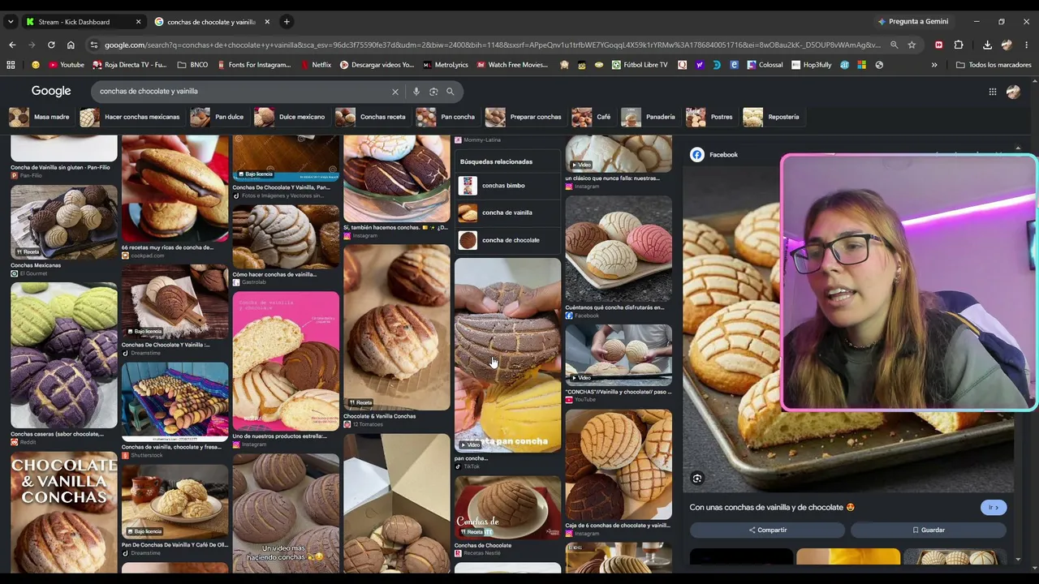Viewport: 1039px width, 584px height.
Task: Open the Hop3fully bookmark
Action: pyautogui.click(x=812, y=65)
